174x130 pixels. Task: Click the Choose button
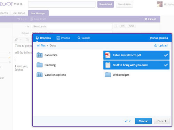143,121
